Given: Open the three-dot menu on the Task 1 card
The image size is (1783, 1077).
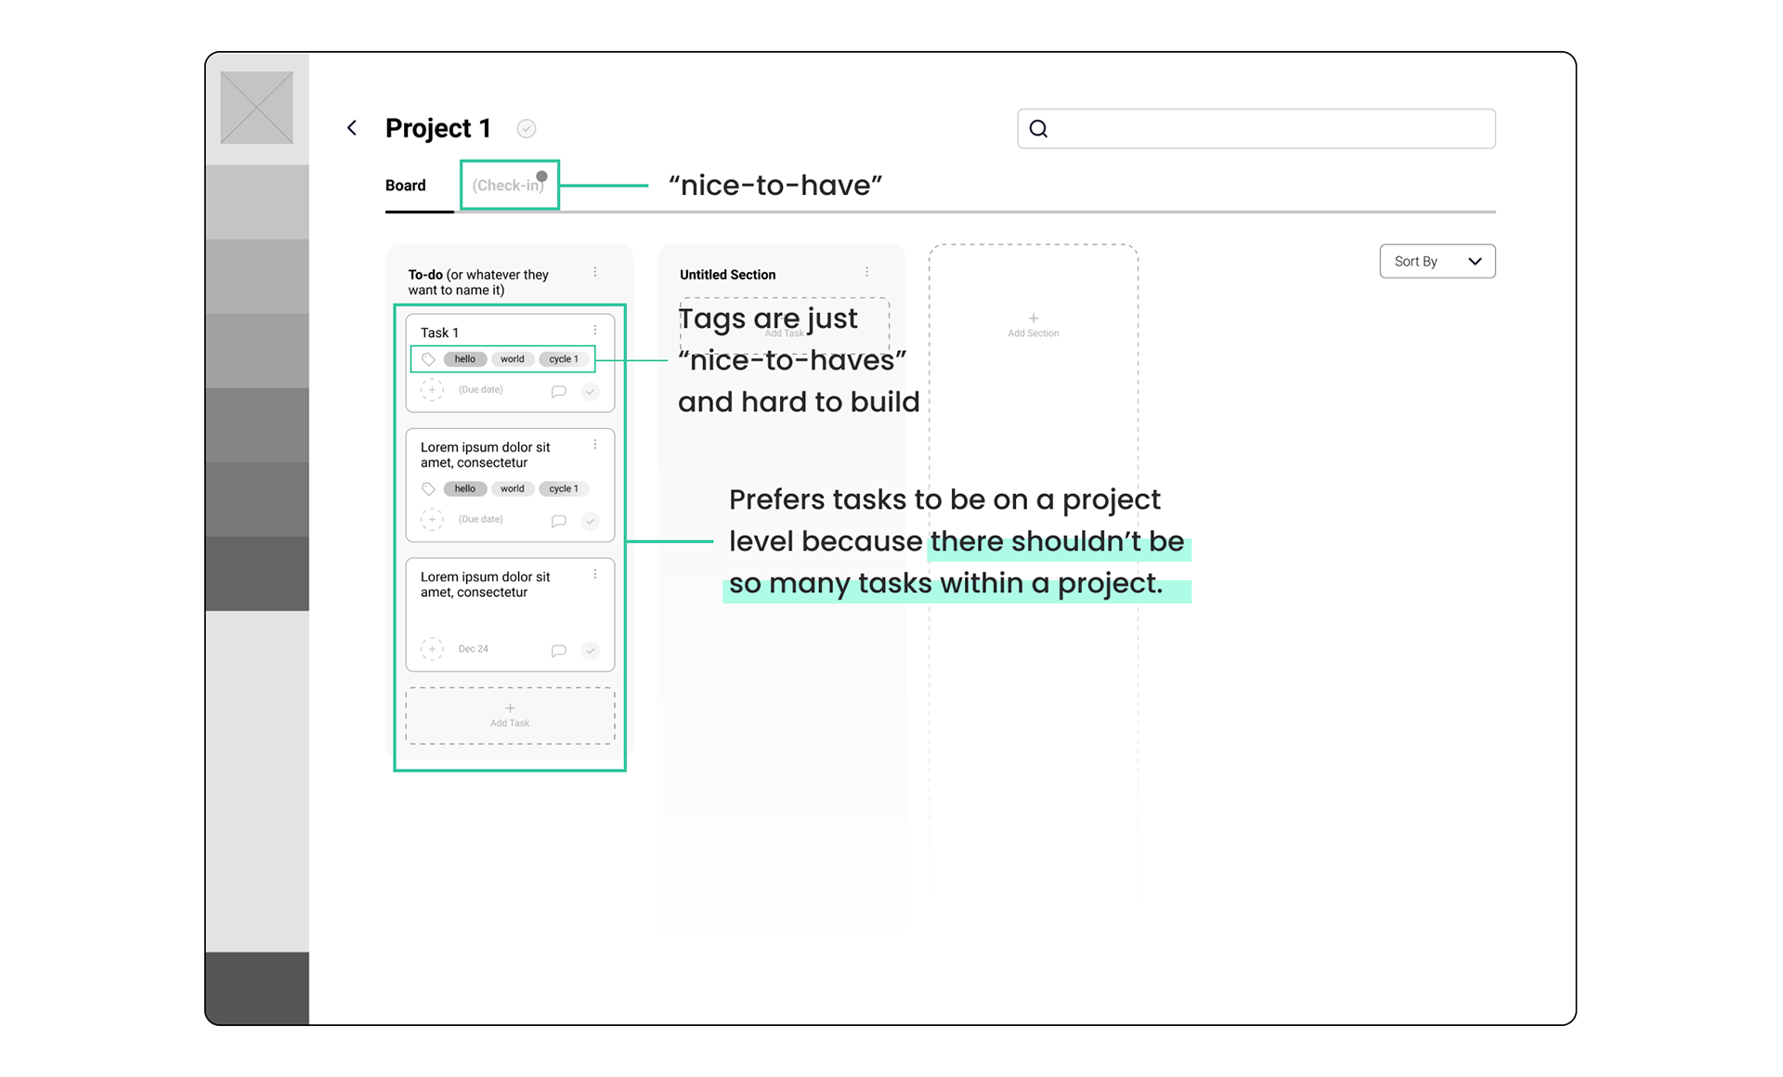Looking at the screenshot, I should (595, 331).
